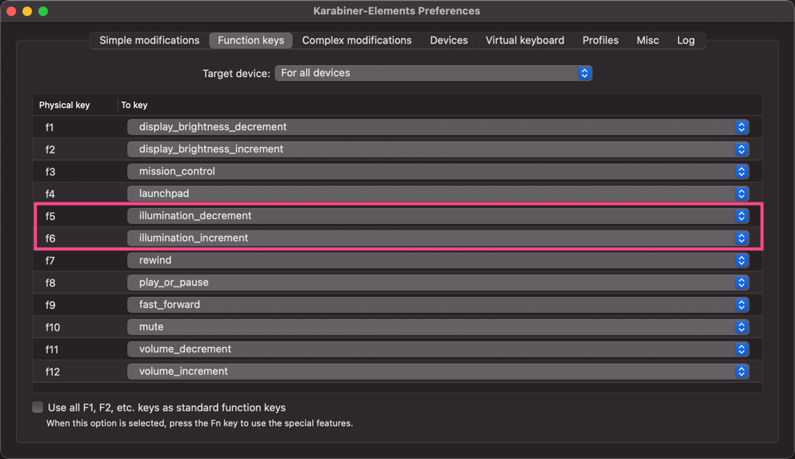Select the f9 physical key label
The width and height of the screenshot is (795, 459).
tap(49, 305)
